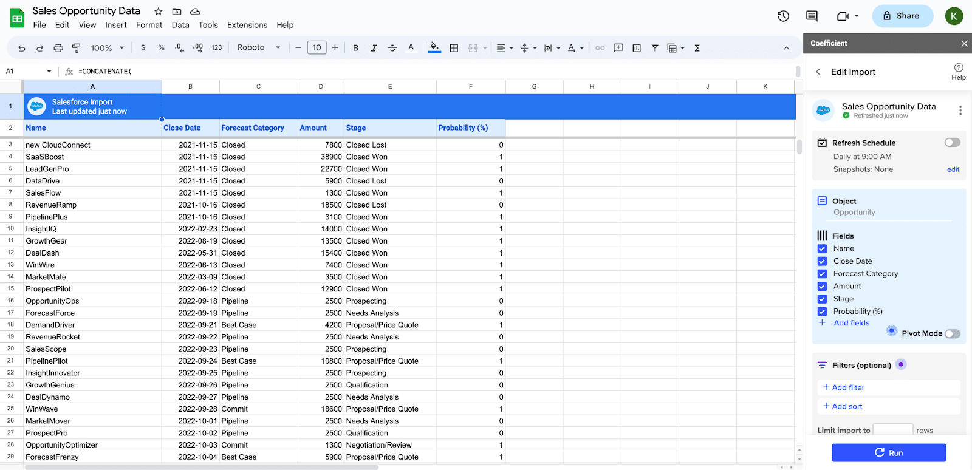The height and width of the screenshot is (470, 972).
Task: Open comments panel icon in header
Action: [812, 16]
